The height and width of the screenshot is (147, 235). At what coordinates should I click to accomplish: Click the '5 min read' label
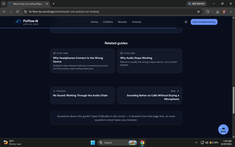62,53
